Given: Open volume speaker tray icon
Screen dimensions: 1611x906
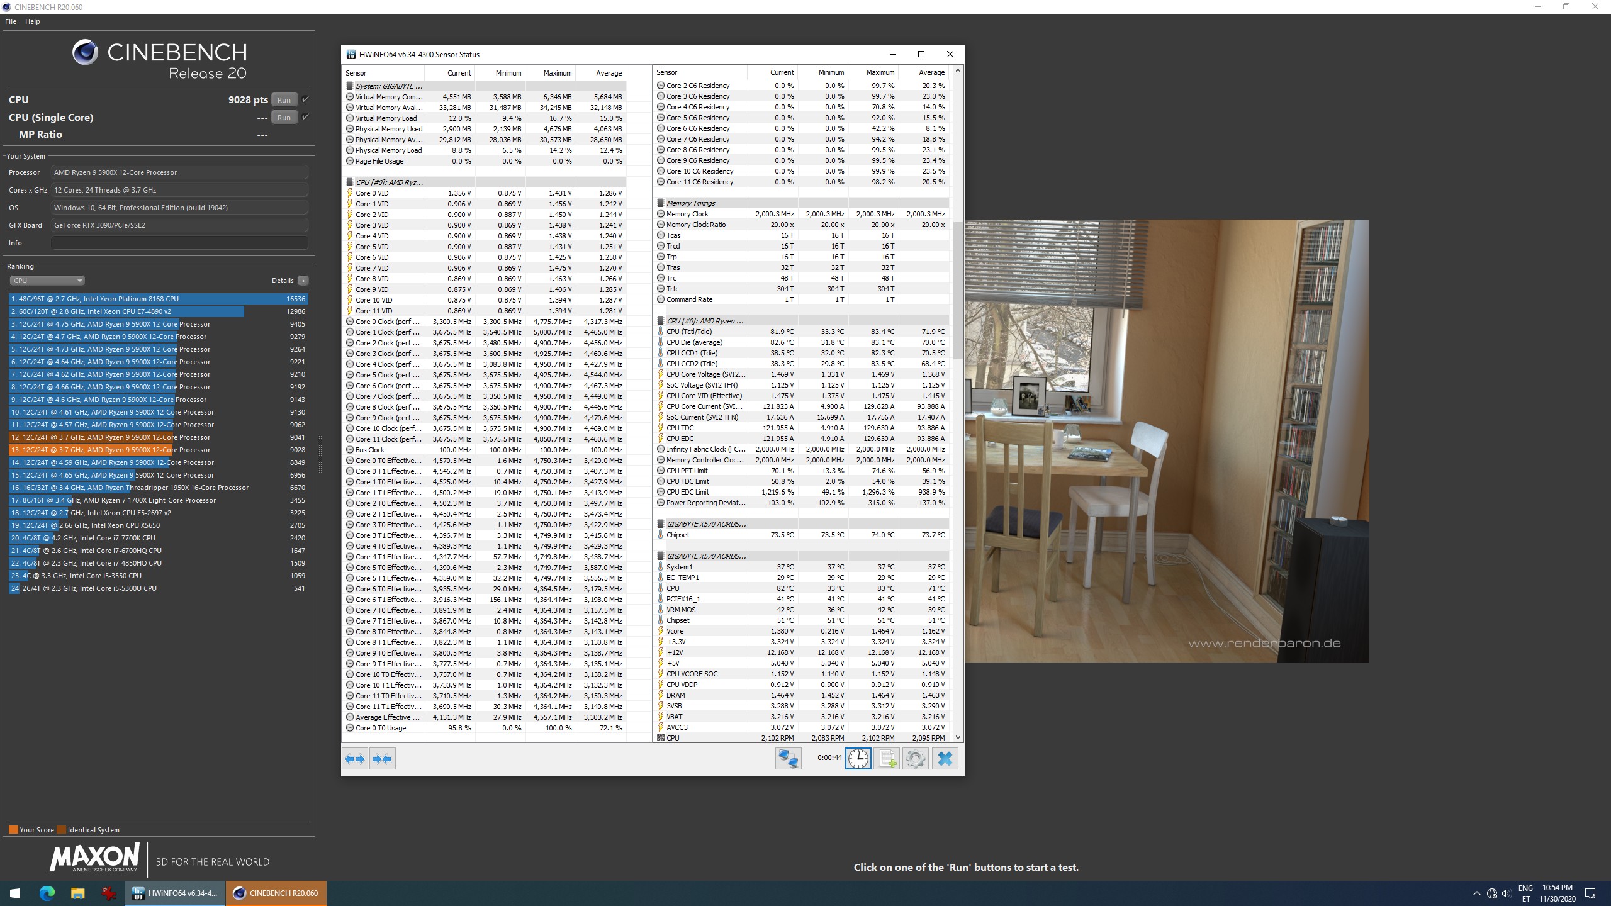Looking at the screenshot, I should pos(1506,893).
